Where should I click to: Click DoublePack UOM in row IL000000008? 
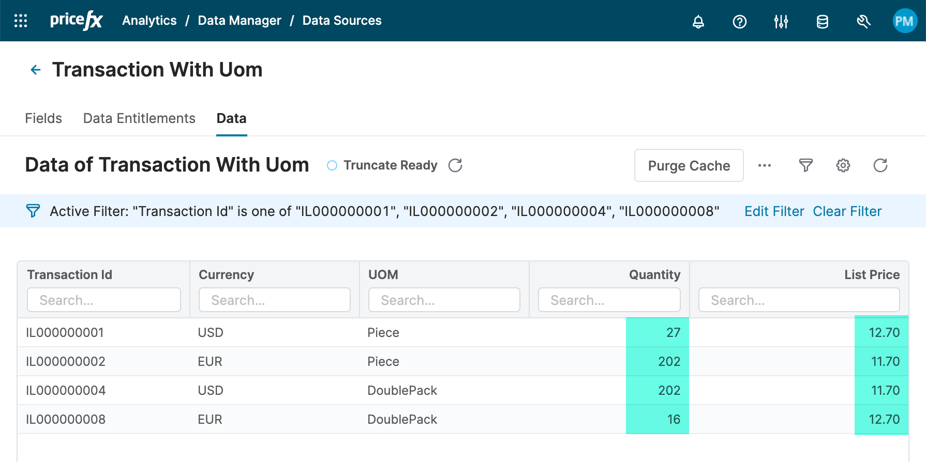pos(402,419)
